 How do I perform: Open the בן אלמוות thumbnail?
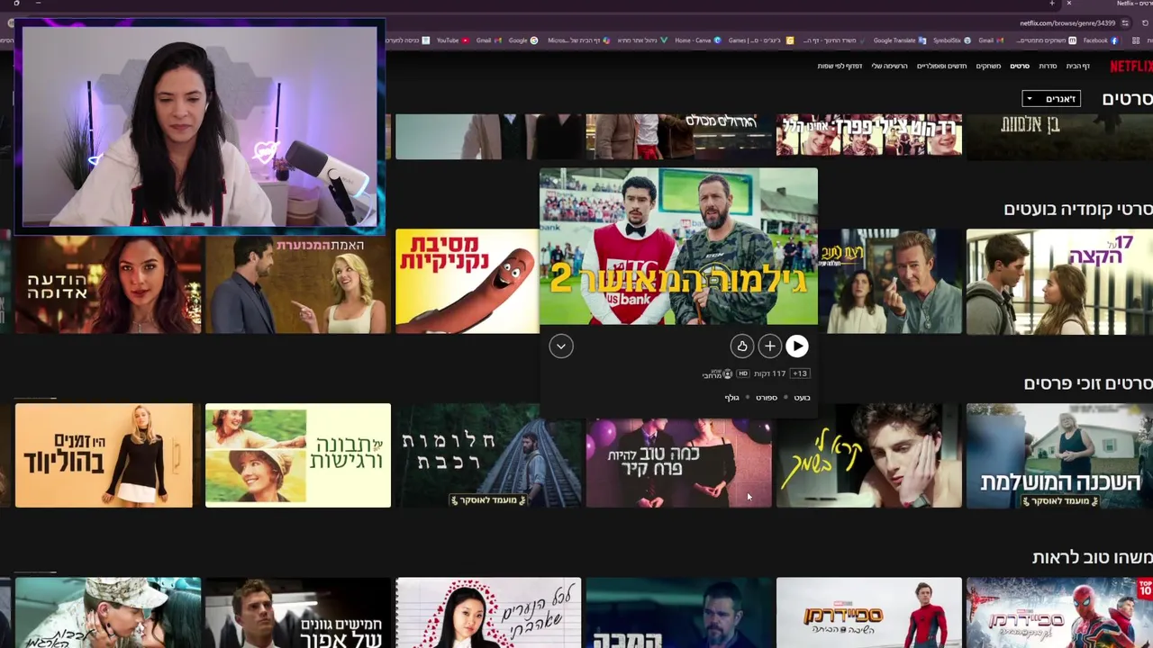(x=1059, y=137)
